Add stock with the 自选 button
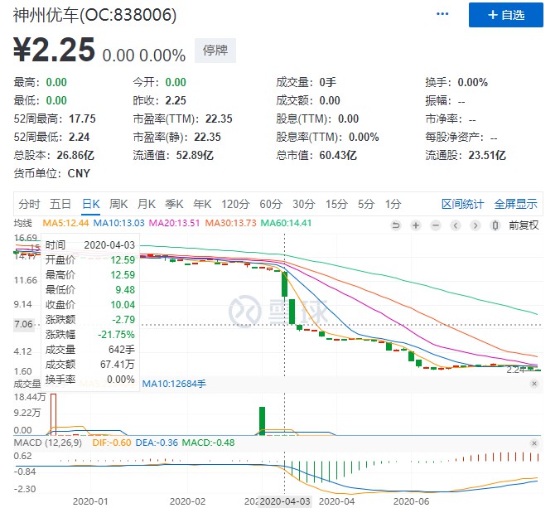This screenshot has width=560, height=508. (505, 15)
